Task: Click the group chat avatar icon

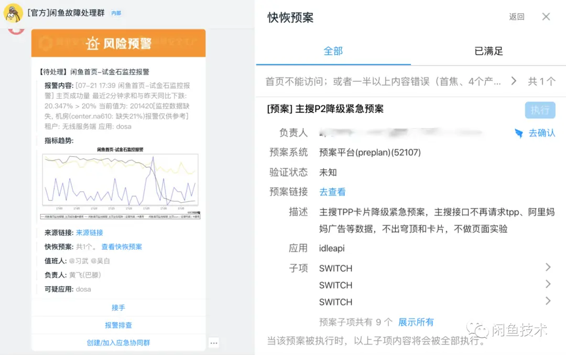Action: click(x=13, y=13)
